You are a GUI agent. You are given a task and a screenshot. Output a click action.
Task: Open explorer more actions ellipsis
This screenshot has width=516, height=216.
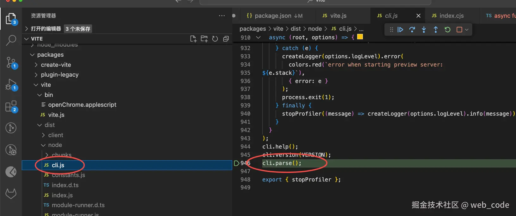(222, 16)
